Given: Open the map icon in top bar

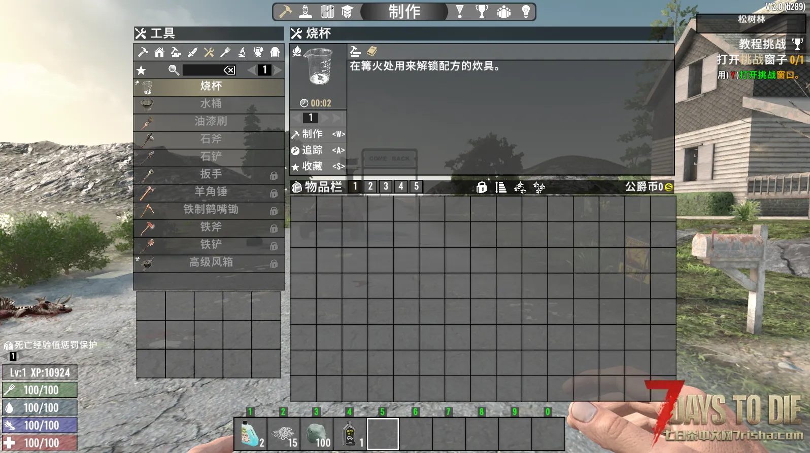Looking at the screenshot, I should (327, 11).
